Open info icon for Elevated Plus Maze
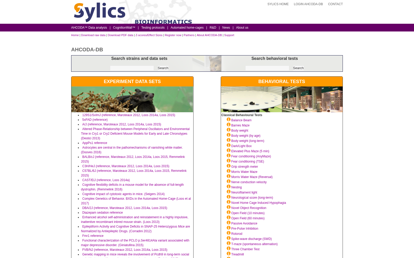414x258 pixels. click(x=228, y=150)
